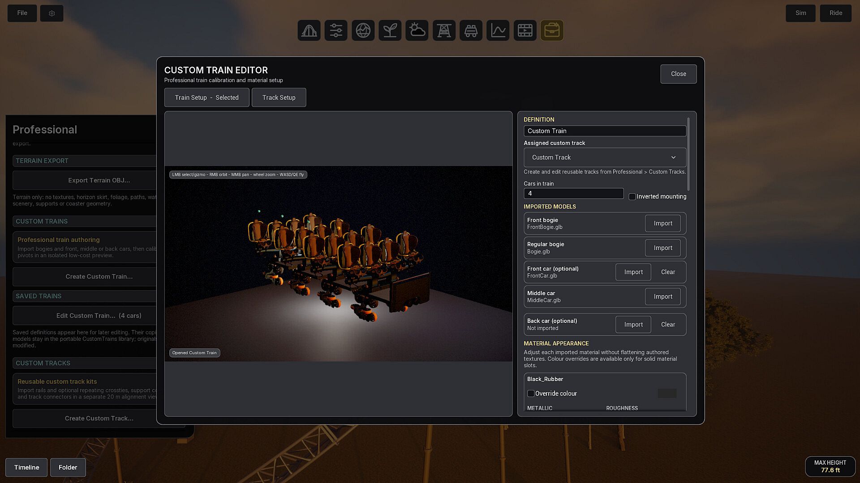Switch to Sim mode
This screenshot has width=860, height=483.
click(x=800, y=13)
